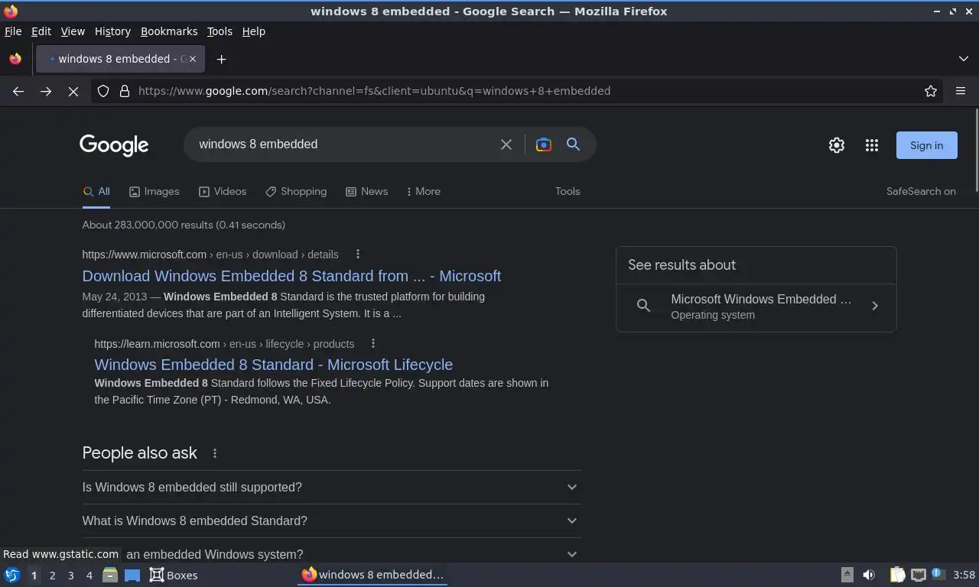Open SafeSearch on settings

point(921,192)
